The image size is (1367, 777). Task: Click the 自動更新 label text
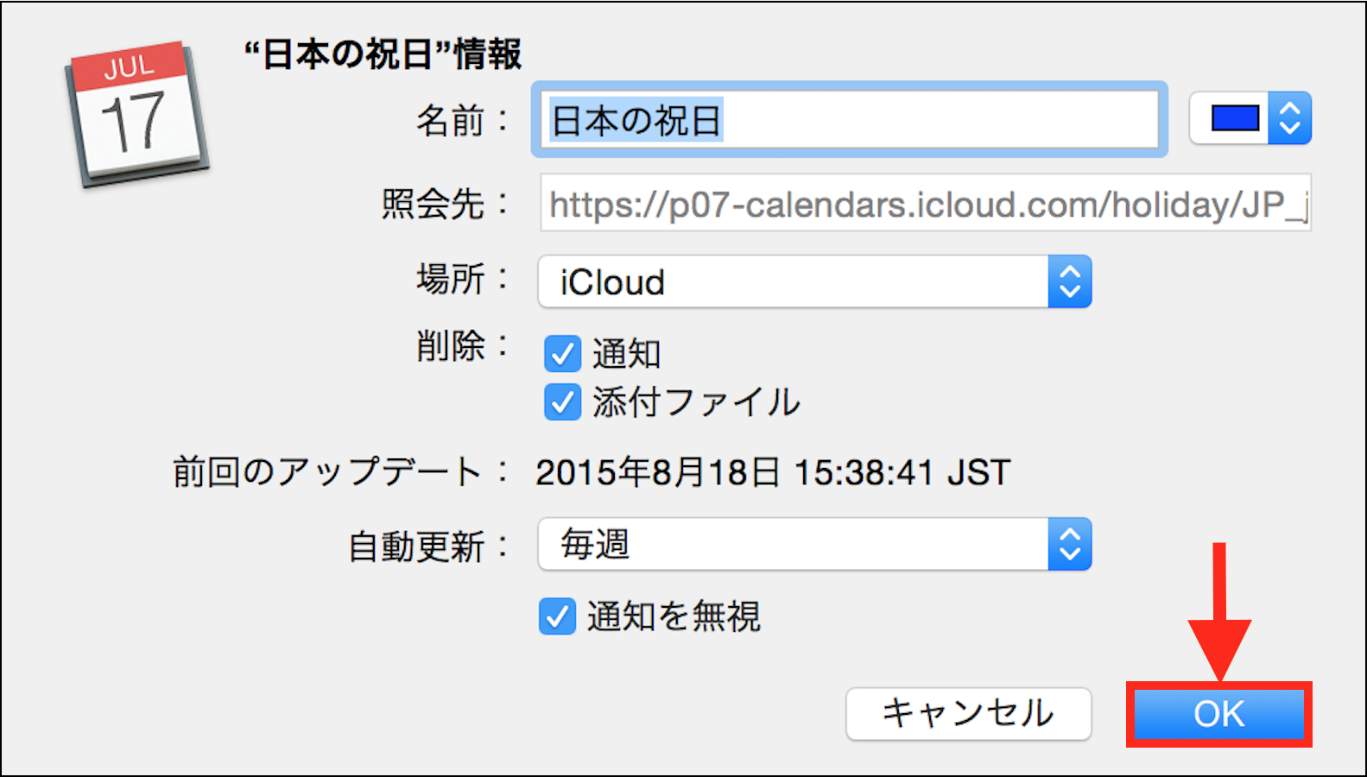(x=417, y=546)
